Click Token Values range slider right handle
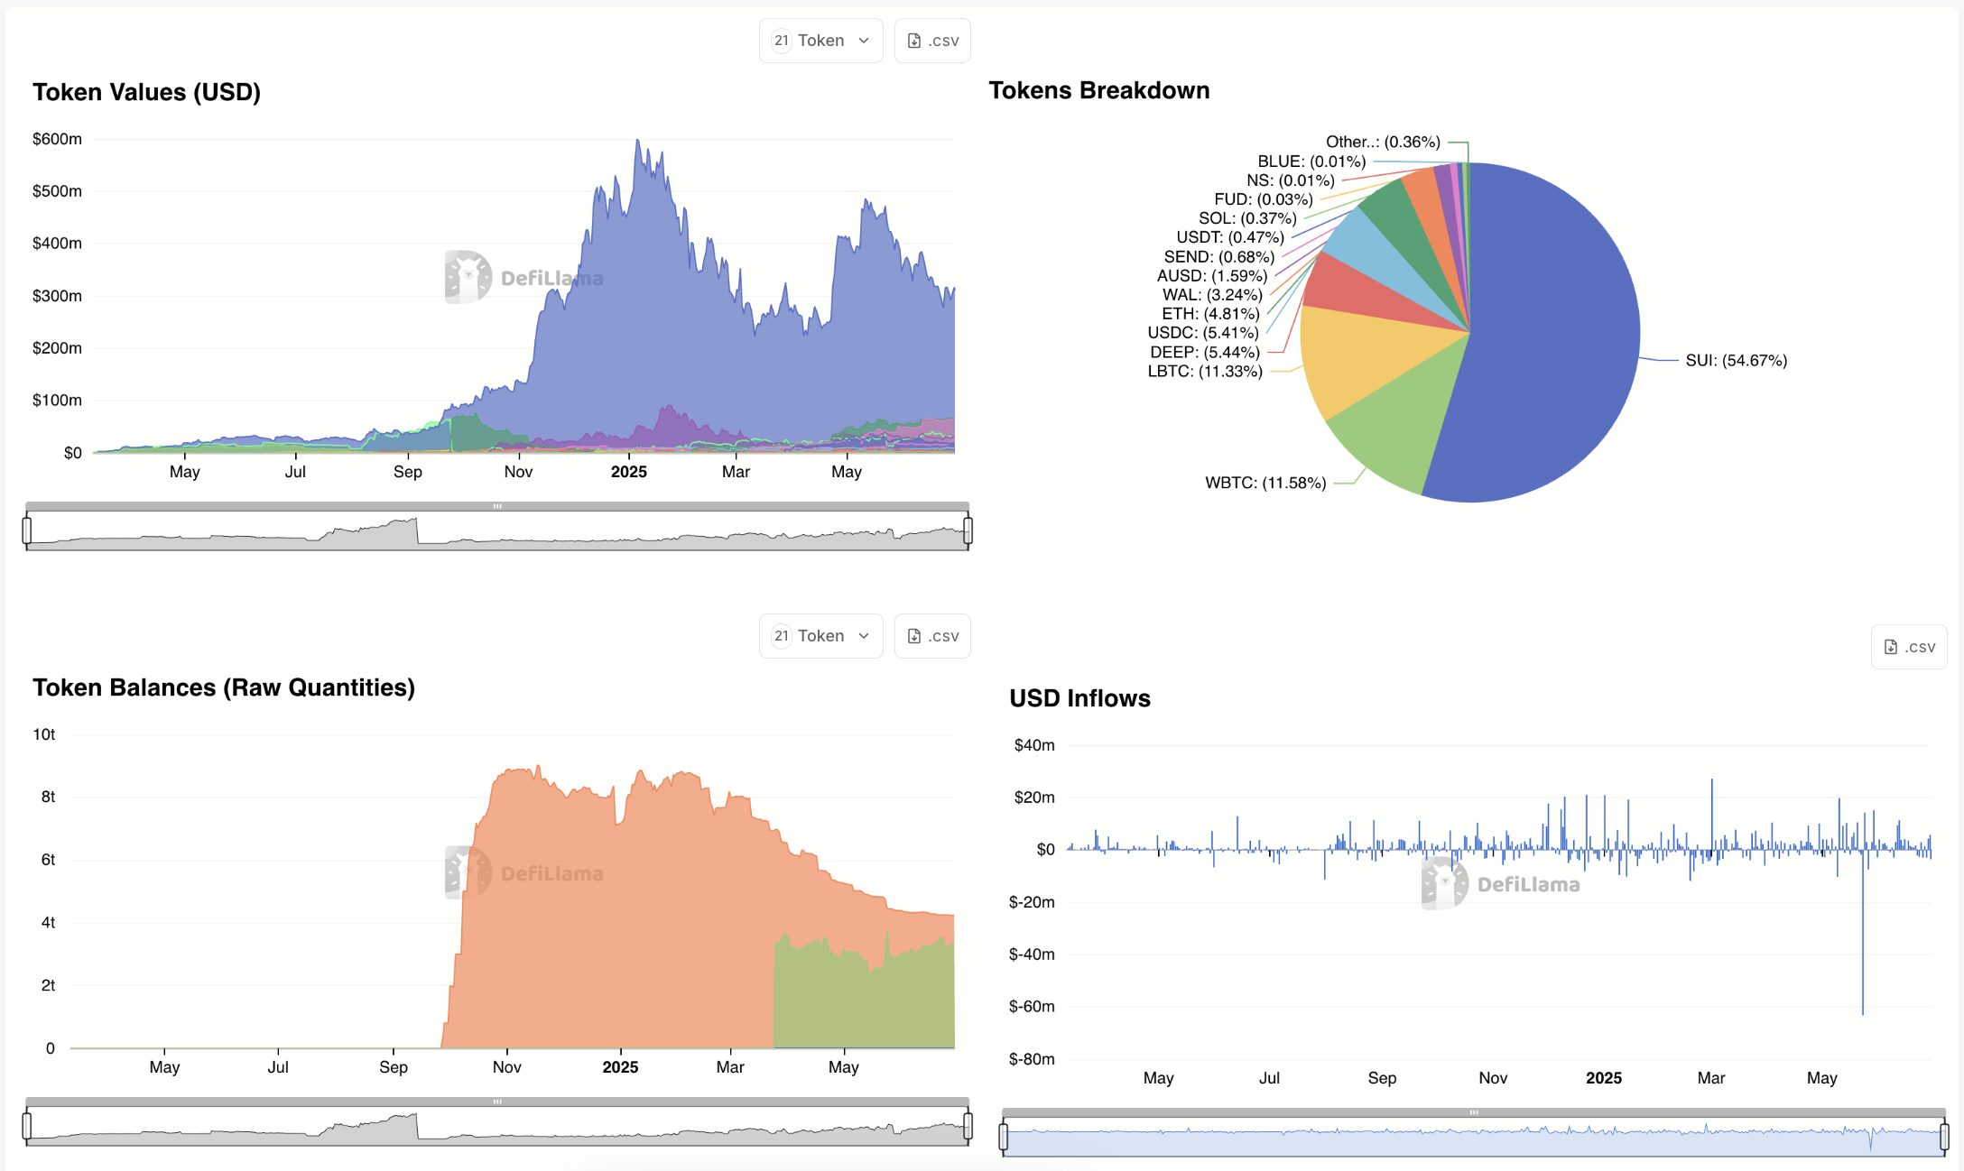Screen dimensions: 1964x1171 tap(968, 530)
